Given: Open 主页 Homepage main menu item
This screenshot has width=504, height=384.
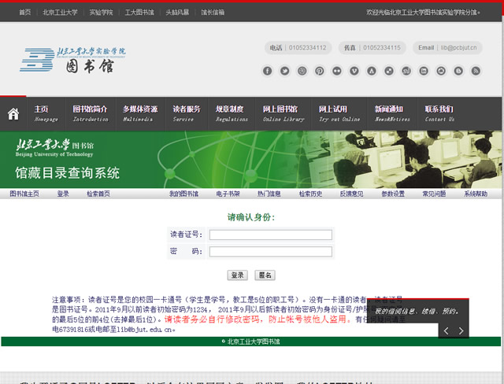Looking at the screenshot, I should 46,114.
